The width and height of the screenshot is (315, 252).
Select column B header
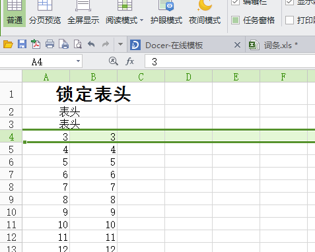(x=94, y=77)
